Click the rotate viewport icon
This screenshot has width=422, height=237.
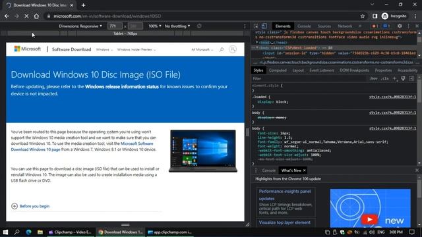pos(199,26)
